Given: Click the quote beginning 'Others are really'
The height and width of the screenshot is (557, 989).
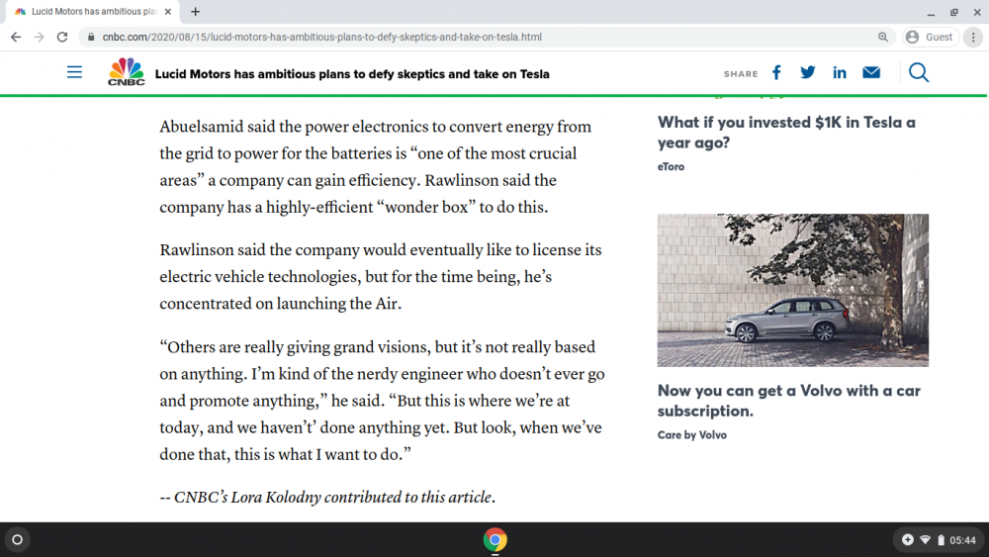Looking at the screenshot, I should coord(382,401).
